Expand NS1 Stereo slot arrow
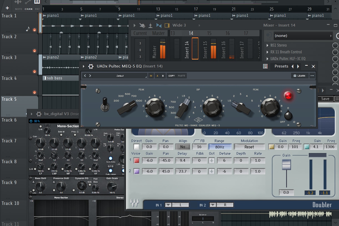The height and width of the screenshot is (226, 339). tap(267, 45)
